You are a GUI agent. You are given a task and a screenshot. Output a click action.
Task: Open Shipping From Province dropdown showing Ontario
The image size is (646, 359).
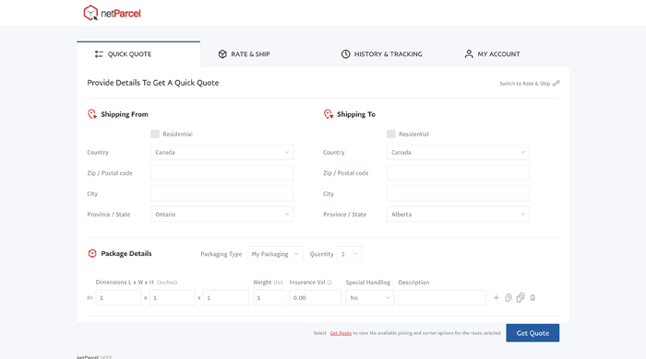[221, 214]
